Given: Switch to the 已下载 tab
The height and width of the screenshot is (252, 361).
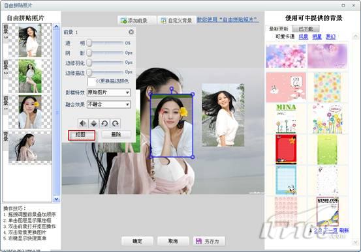Looking at the screenshot, I should click(306, 29).
